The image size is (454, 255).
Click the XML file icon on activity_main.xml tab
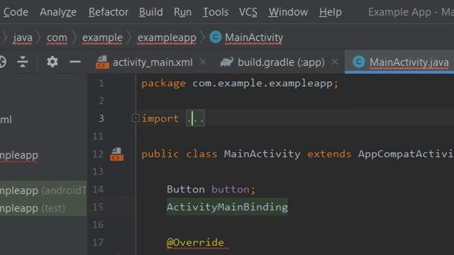tap(102, 62)
